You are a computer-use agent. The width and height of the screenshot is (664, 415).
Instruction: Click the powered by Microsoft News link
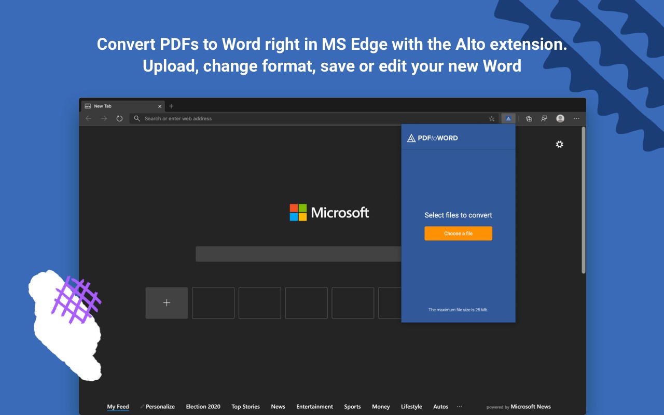pos(519,407)
